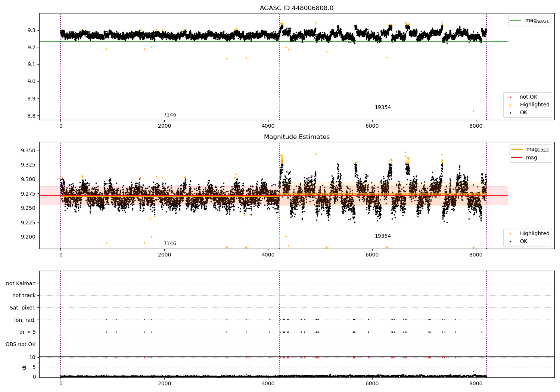Click the 9.1 y-tick of top plot
This screenshot has height=392, width=560.
point(32,65)
